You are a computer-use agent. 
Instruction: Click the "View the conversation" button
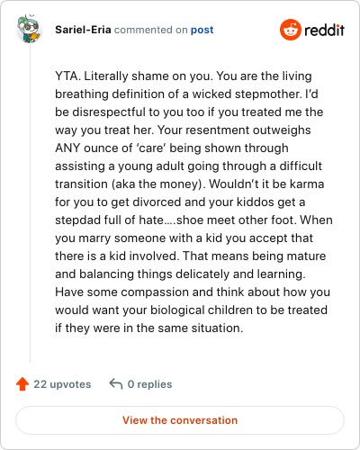tap(180, 420)
